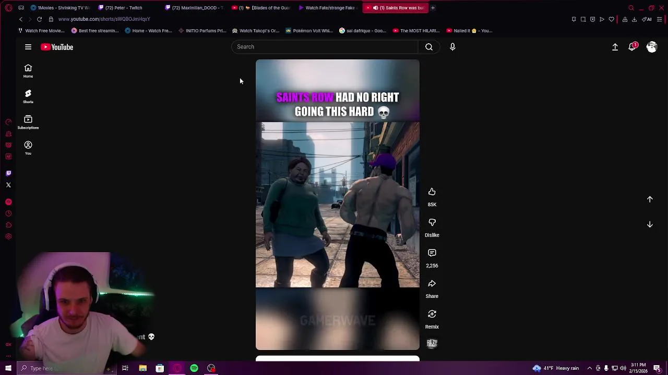The width and height of the screenshot is (668, 375).
Task: Open Opera sidebar history clock icon
Action: pyautogui.click(x=8, y=214)
